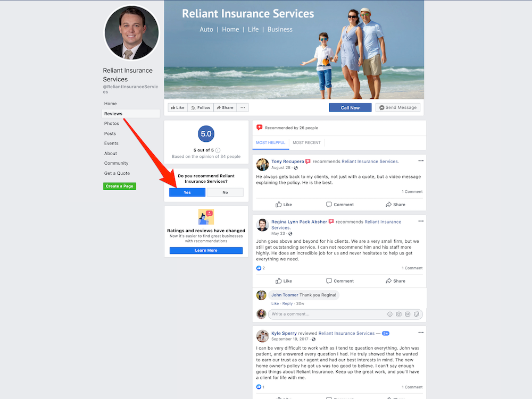
Task: Attach a photo using the camera icon
Action: pos(398,314)
